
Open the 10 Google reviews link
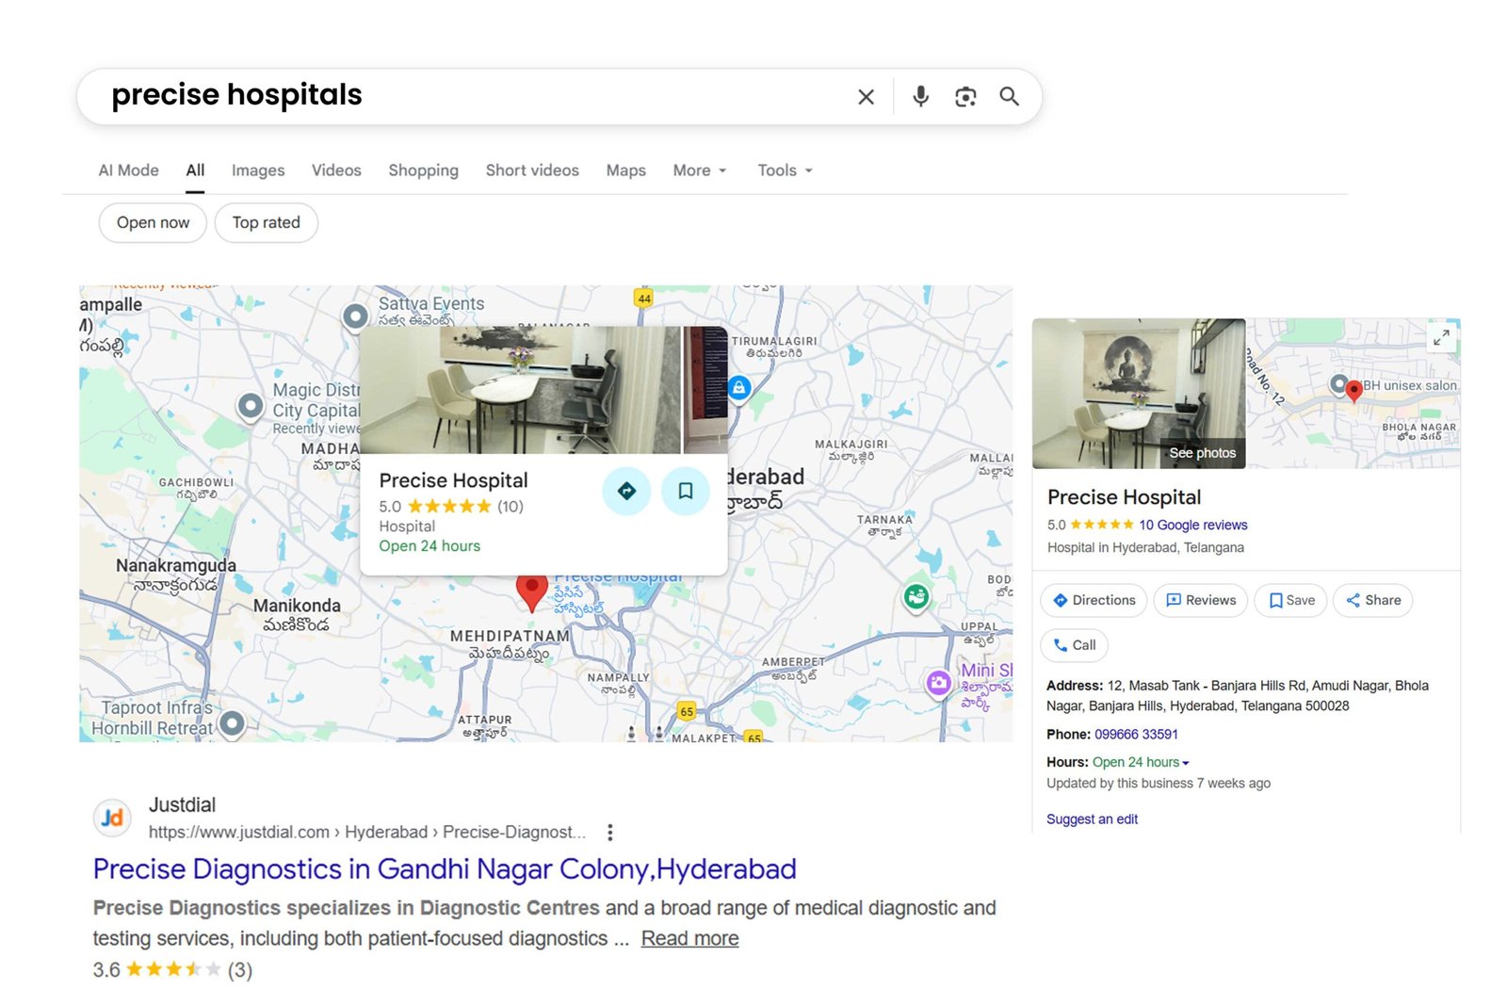tap(1192, 525)
